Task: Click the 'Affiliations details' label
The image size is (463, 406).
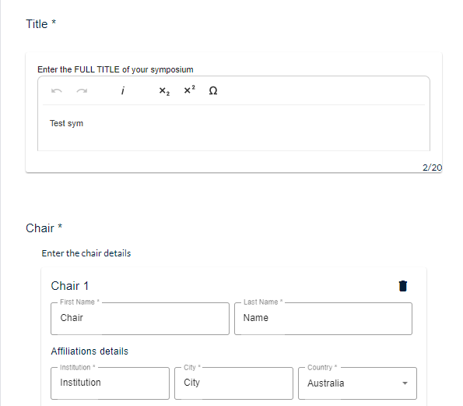Action: tap(89, 351)
